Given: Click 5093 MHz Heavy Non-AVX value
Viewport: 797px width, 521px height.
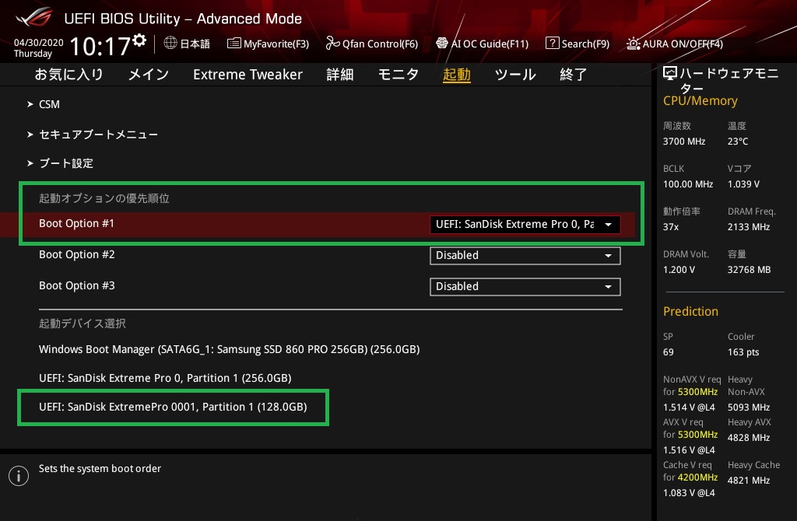Looking at the screenshot, I should tap(748, 407).
